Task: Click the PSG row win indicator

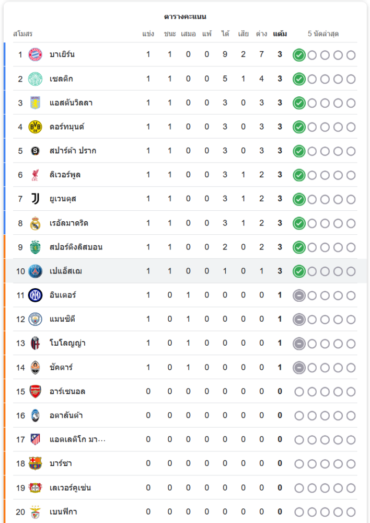Action: pos(299,271)
